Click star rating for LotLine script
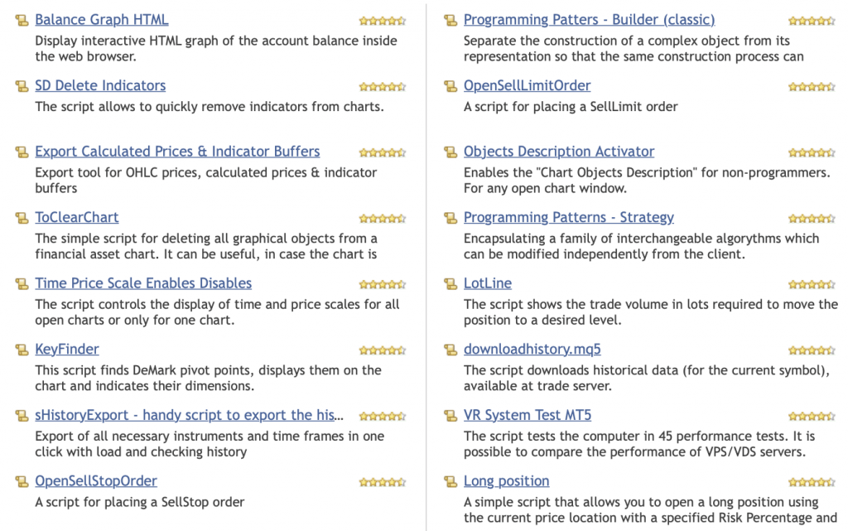848x531 pixels. point(812,284)
